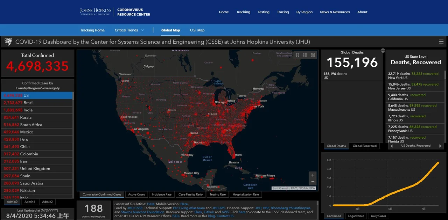The image size is (448, 220).
Task: Select Russia in the country list
Action: (x=37, y=117)
